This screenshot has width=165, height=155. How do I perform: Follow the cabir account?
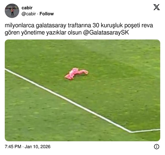pos(46,14)
